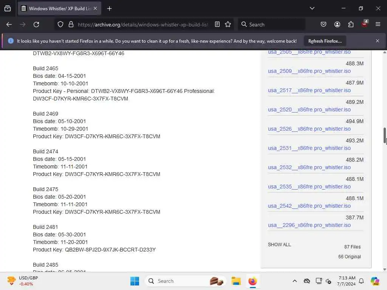View site security lock icon
387x290 pixels.
(71, 25)
